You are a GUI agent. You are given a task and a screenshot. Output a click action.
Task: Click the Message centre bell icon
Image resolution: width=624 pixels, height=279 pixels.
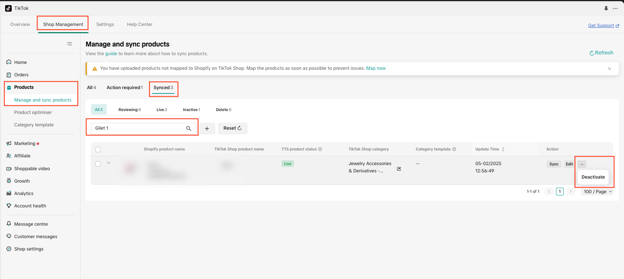point(9,224)
